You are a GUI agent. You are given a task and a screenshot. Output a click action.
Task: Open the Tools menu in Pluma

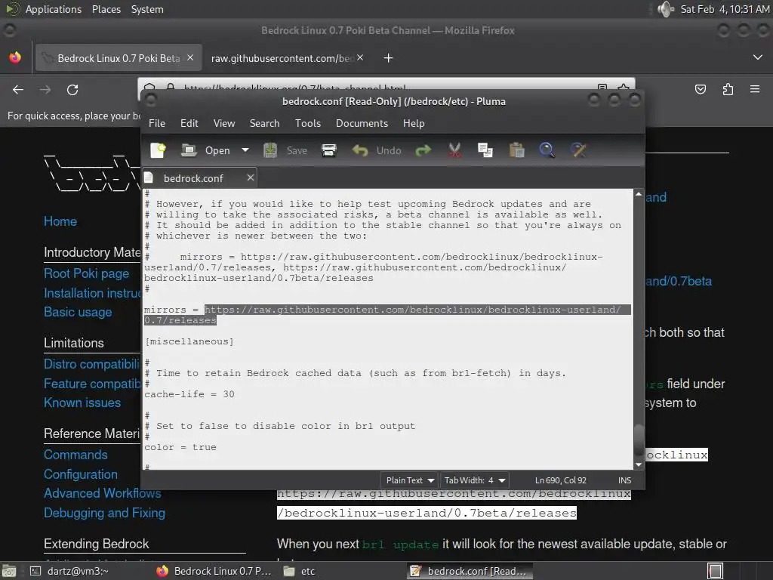click(308, 123)
